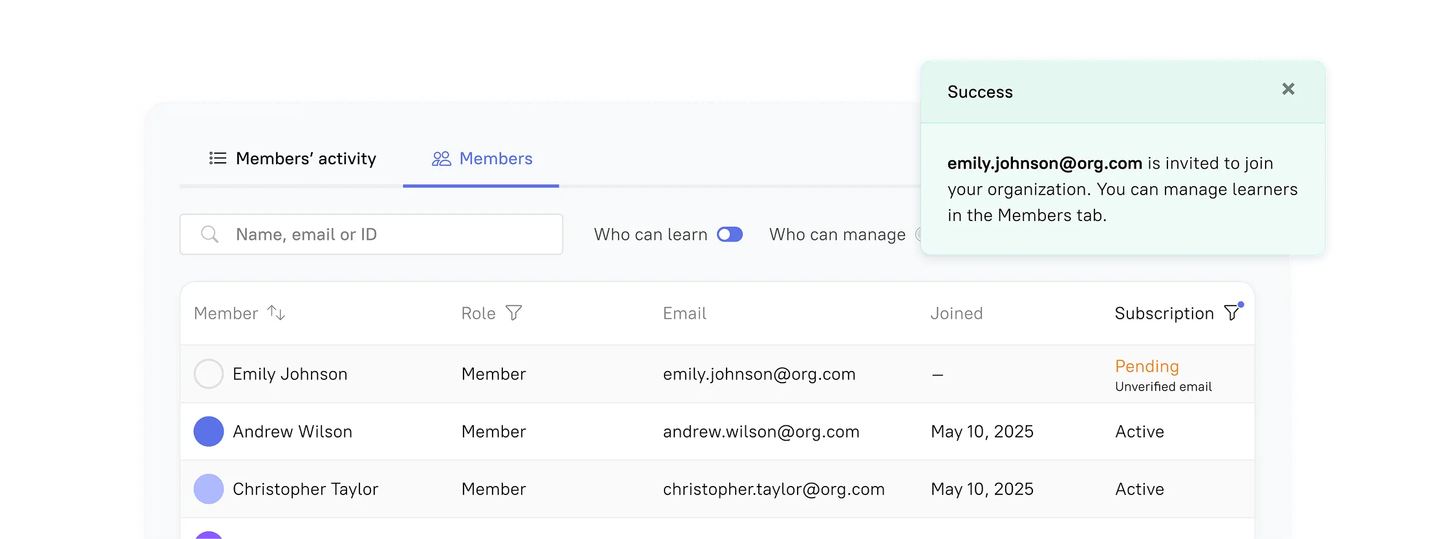Sort the list by Member column
The width and height of the screenshot is (1435, 539).
[277, 313]
